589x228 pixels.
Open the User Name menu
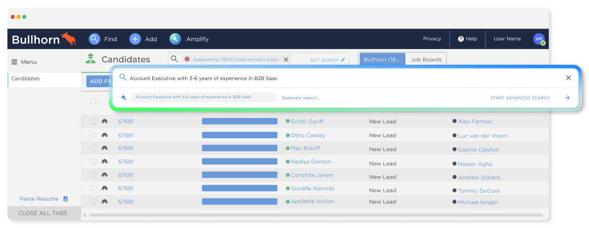pyautogui.click(x=507, y=39)
